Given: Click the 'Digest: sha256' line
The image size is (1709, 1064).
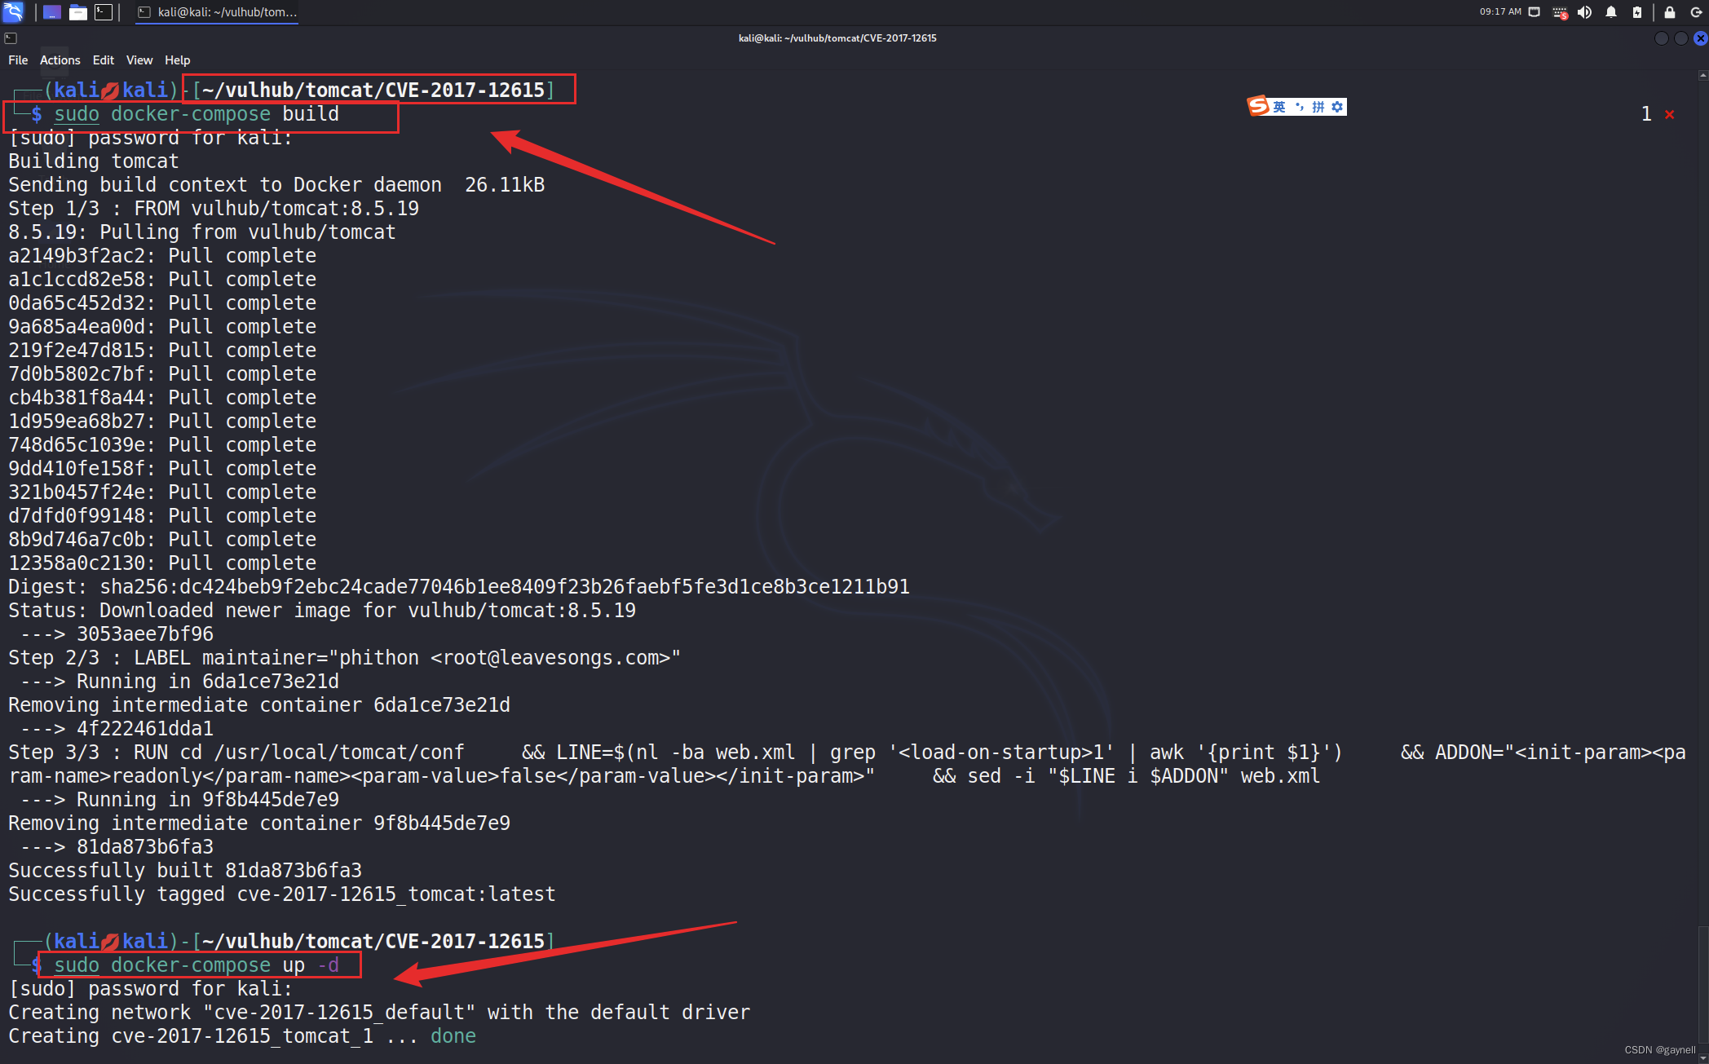Looking at the screenshot, I should click(459, 587).
